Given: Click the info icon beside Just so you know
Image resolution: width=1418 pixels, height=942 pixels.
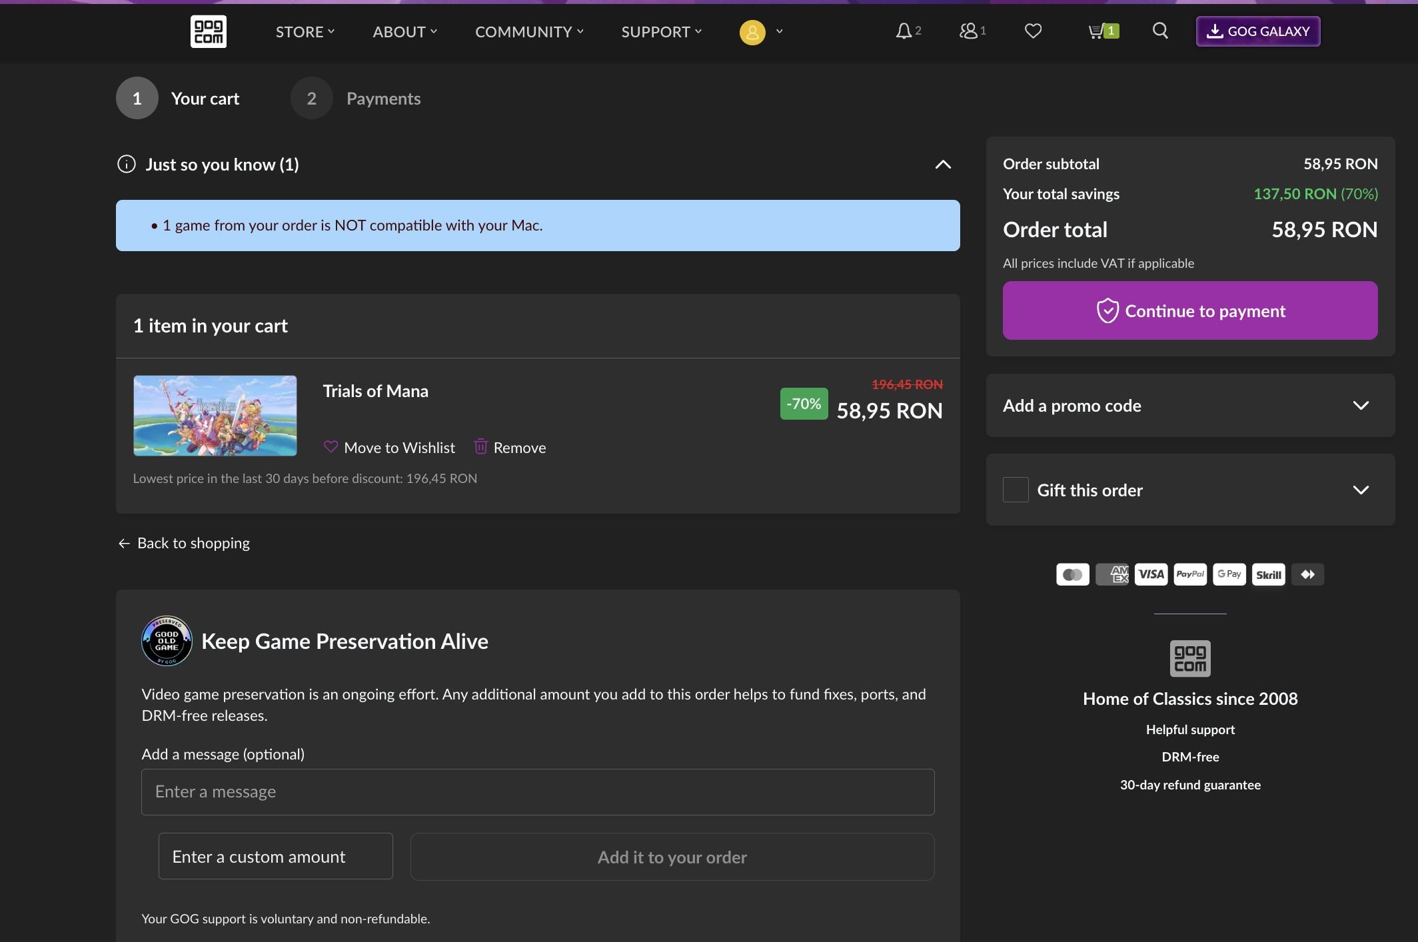Looking at the screenshot, I should tap(127, 164).
